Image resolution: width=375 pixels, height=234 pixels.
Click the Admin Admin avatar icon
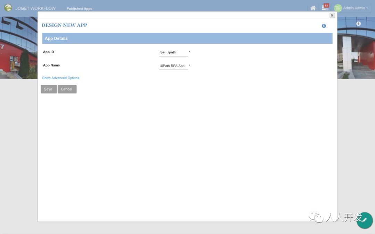[338, 8]
